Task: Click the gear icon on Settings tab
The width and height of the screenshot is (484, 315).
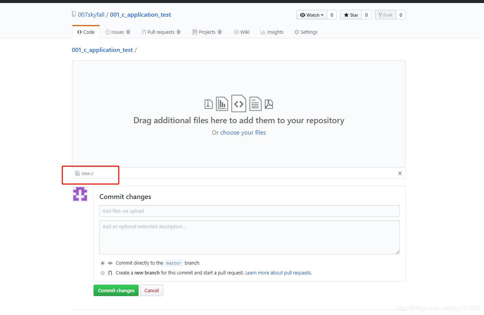Action: [297, 32]
